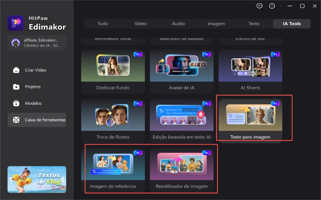
Task: Click the cat avatar profile picture
Action: pos(16,43)
